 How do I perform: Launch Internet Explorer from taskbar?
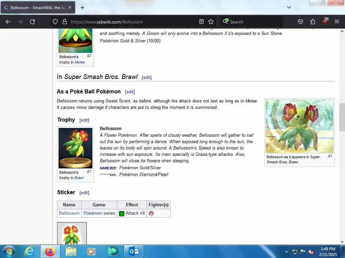click(x=29, y=251)
